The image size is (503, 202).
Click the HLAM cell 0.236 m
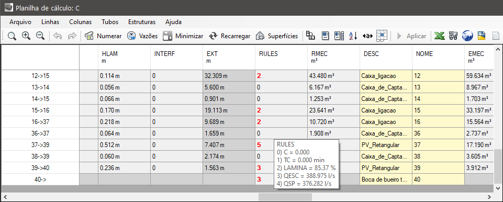coord(124,168)
